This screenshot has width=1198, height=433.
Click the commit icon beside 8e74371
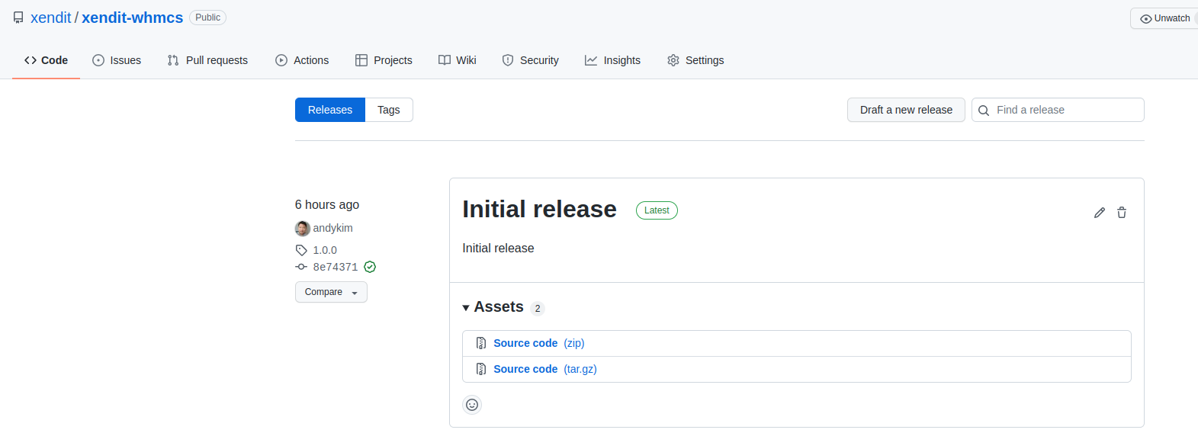click(301, 267)
